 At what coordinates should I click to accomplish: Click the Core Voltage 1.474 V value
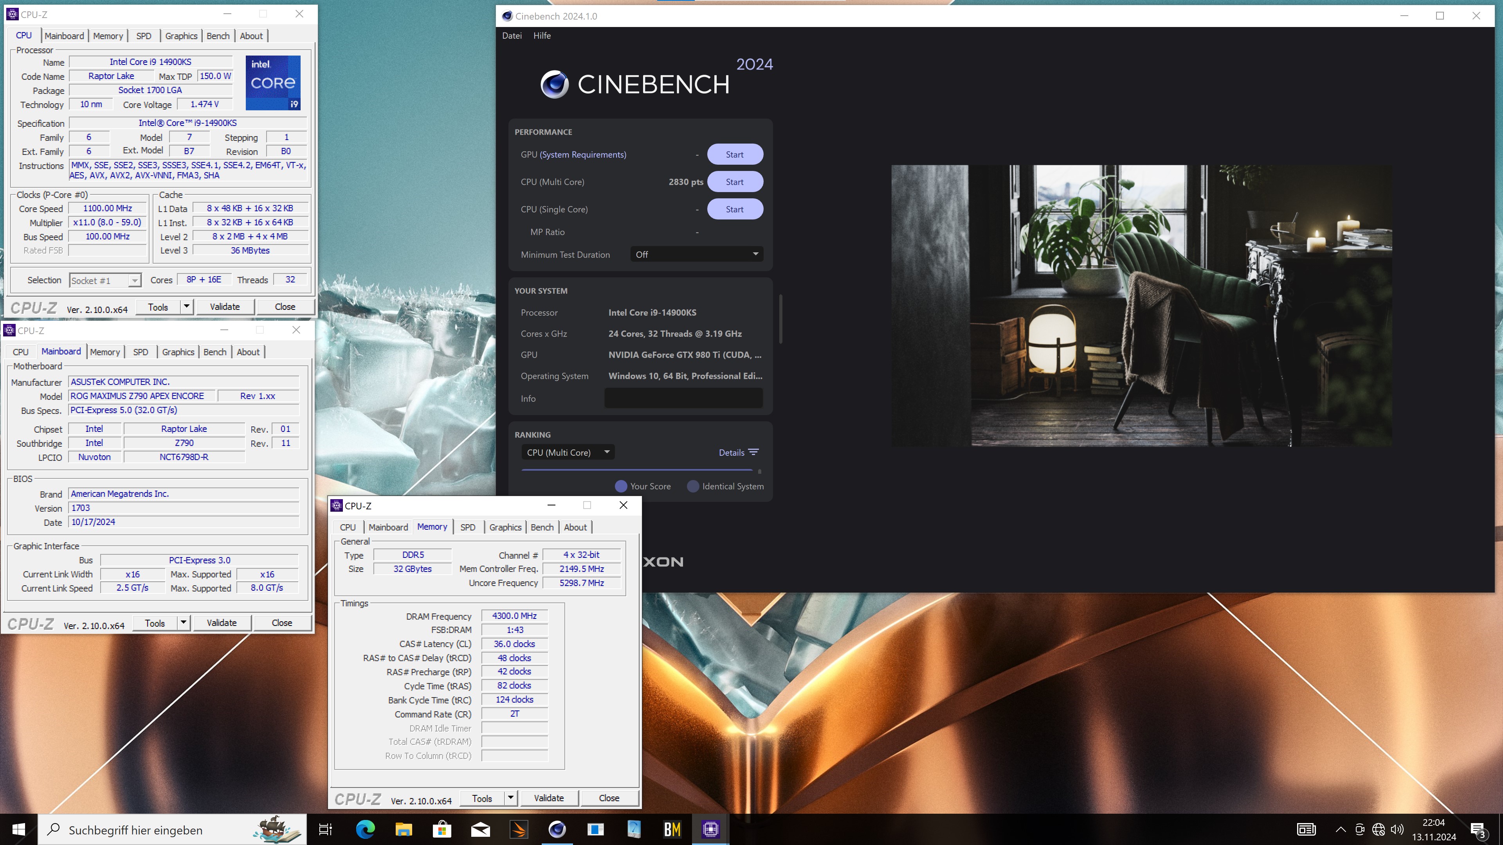click(x=204, y=104)
